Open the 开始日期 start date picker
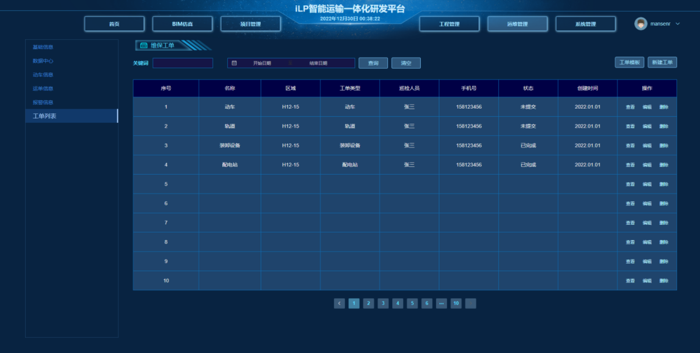 (x=262, y=63)
